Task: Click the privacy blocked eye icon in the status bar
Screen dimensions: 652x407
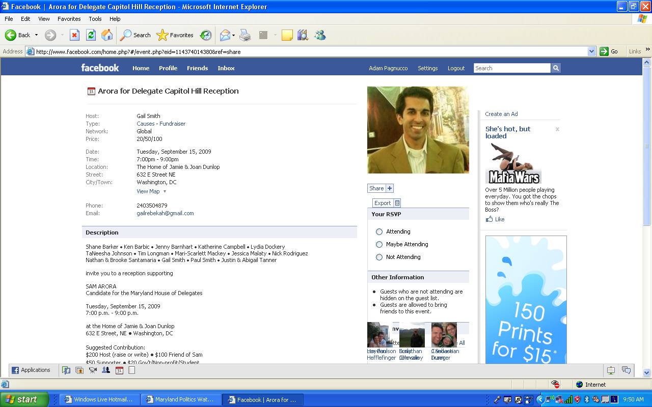Action: tap(555, 385)
